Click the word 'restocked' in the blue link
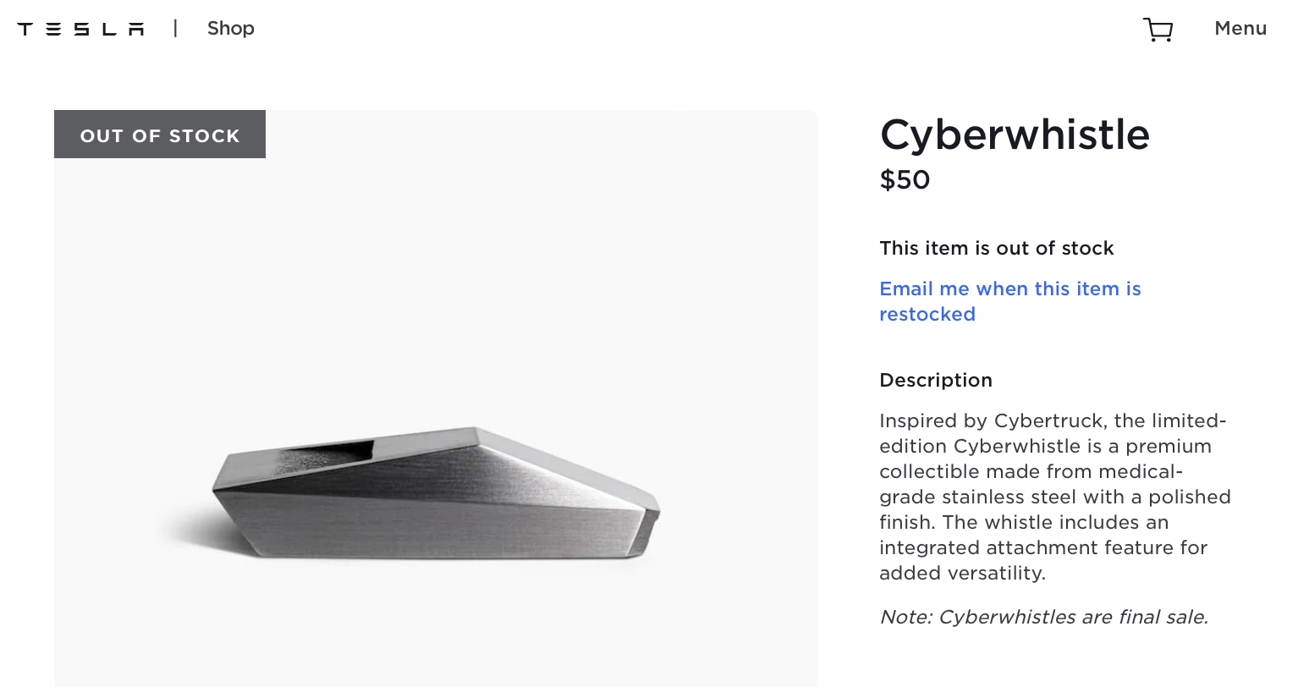The image size is (1298, 687). (927, 315)
